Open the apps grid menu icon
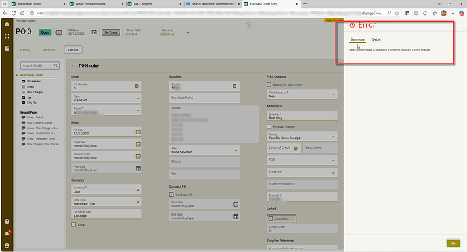Image resolution: width=467 pixels, height=252 pixels. point(7,36)
